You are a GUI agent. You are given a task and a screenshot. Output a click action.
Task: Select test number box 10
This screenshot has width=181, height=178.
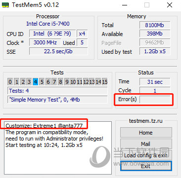(73, 82)
